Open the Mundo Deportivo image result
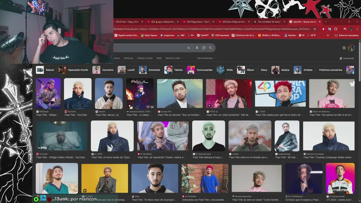This screenshot has width=361, height=203. pos(257,178)
